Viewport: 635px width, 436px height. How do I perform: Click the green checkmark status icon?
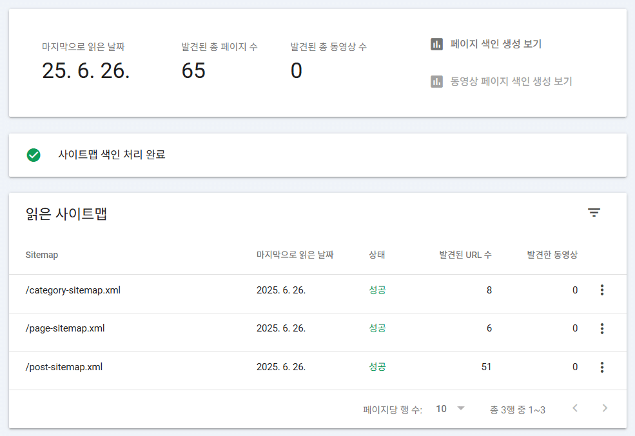[34, 155]
